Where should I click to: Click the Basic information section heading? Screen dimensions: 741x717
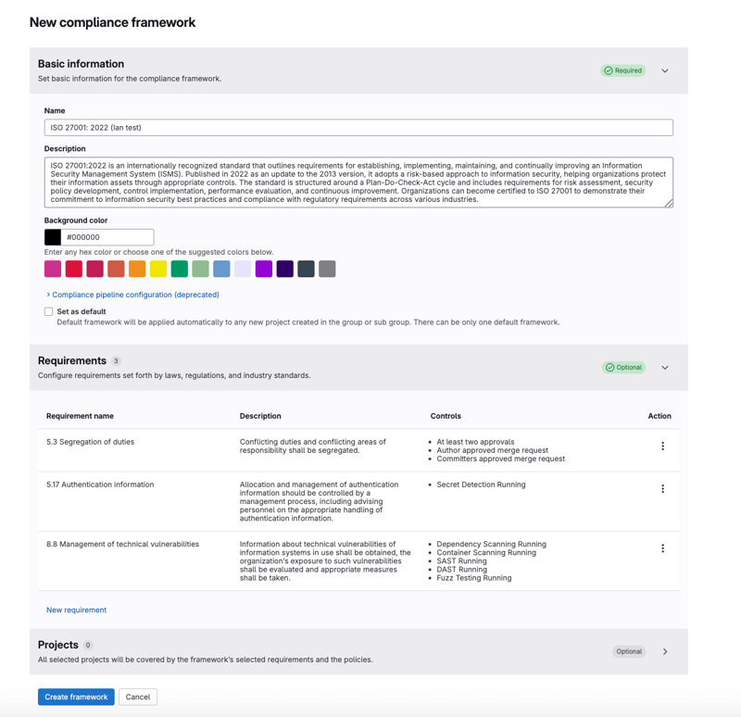pos(81,64)
